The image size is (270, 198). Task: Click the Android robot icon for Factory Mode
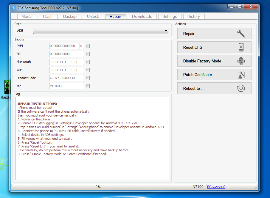tap(241, 61)
